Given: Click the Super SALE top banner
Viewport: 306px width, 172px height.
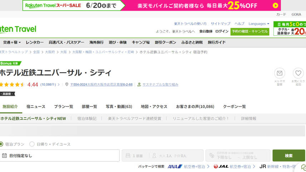Looking at the screenshot, I should coord(152,5).
